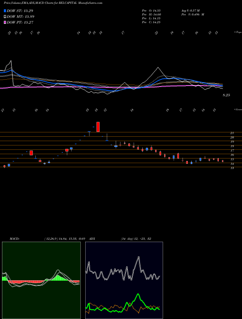Click the magenta DOW PT legend swatch

pos(5,23)
